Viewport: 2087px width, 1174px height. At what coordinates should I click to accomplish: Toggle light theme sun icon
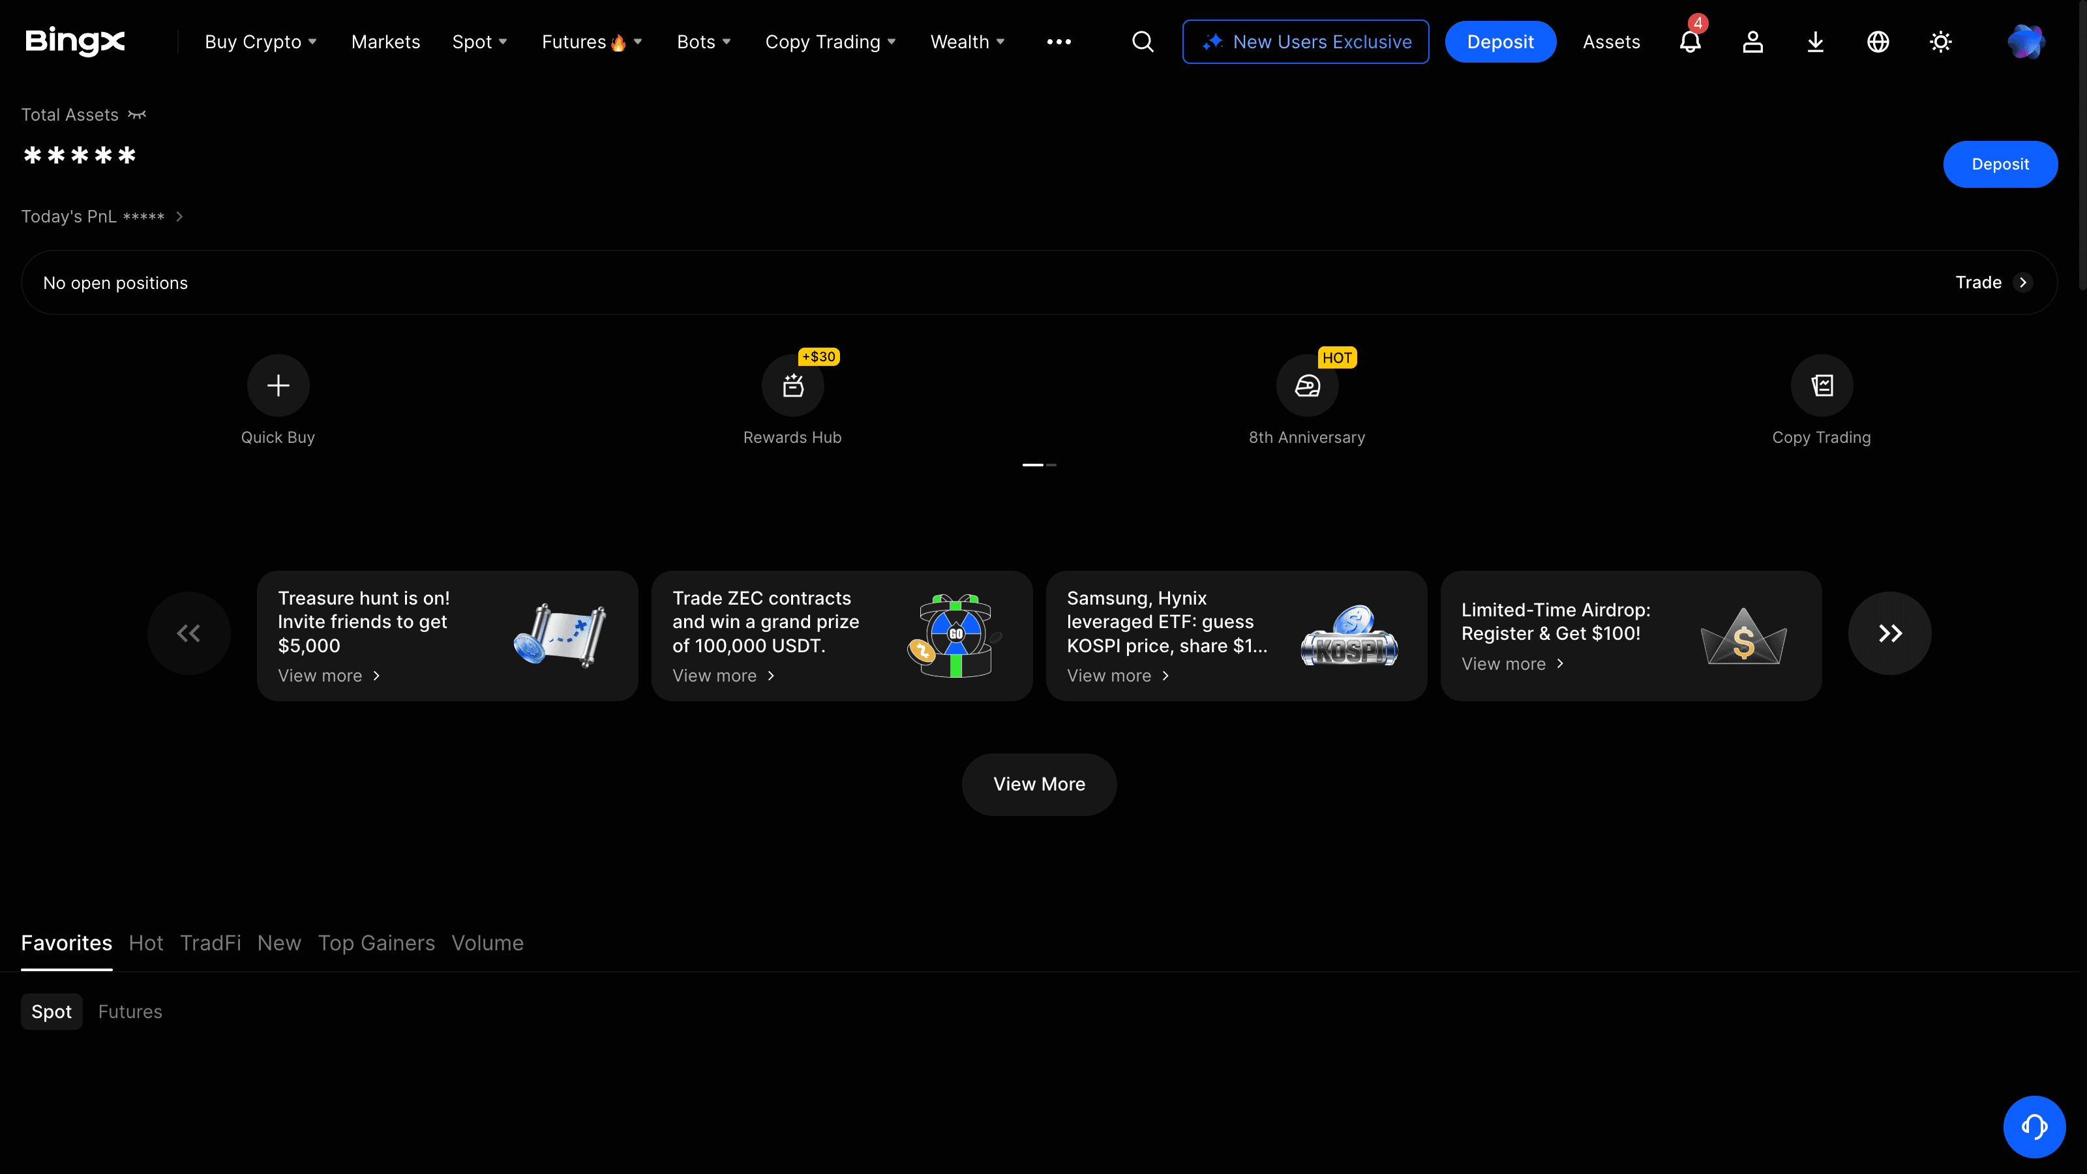pyautogui.click(x=1940, y=41)
